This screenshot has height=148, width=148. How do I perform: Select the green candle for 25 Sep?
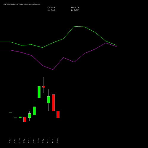[34, 111]
